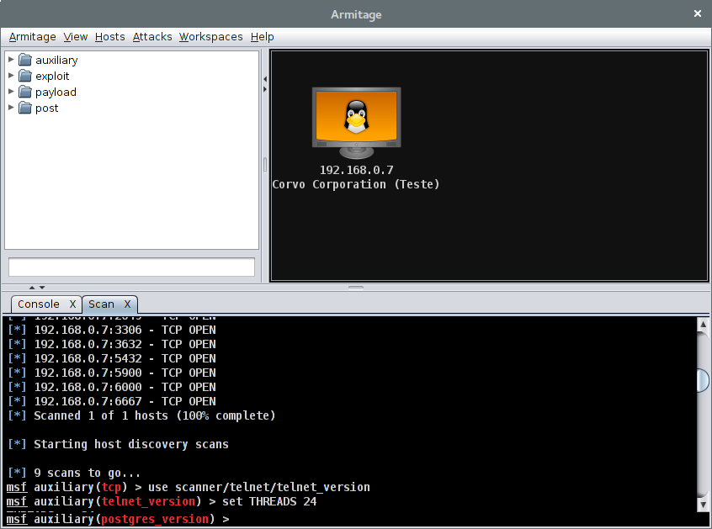Open the View menu
This screenshot has height=529, width=712.
pyautogui.click(x=76, y=37)
